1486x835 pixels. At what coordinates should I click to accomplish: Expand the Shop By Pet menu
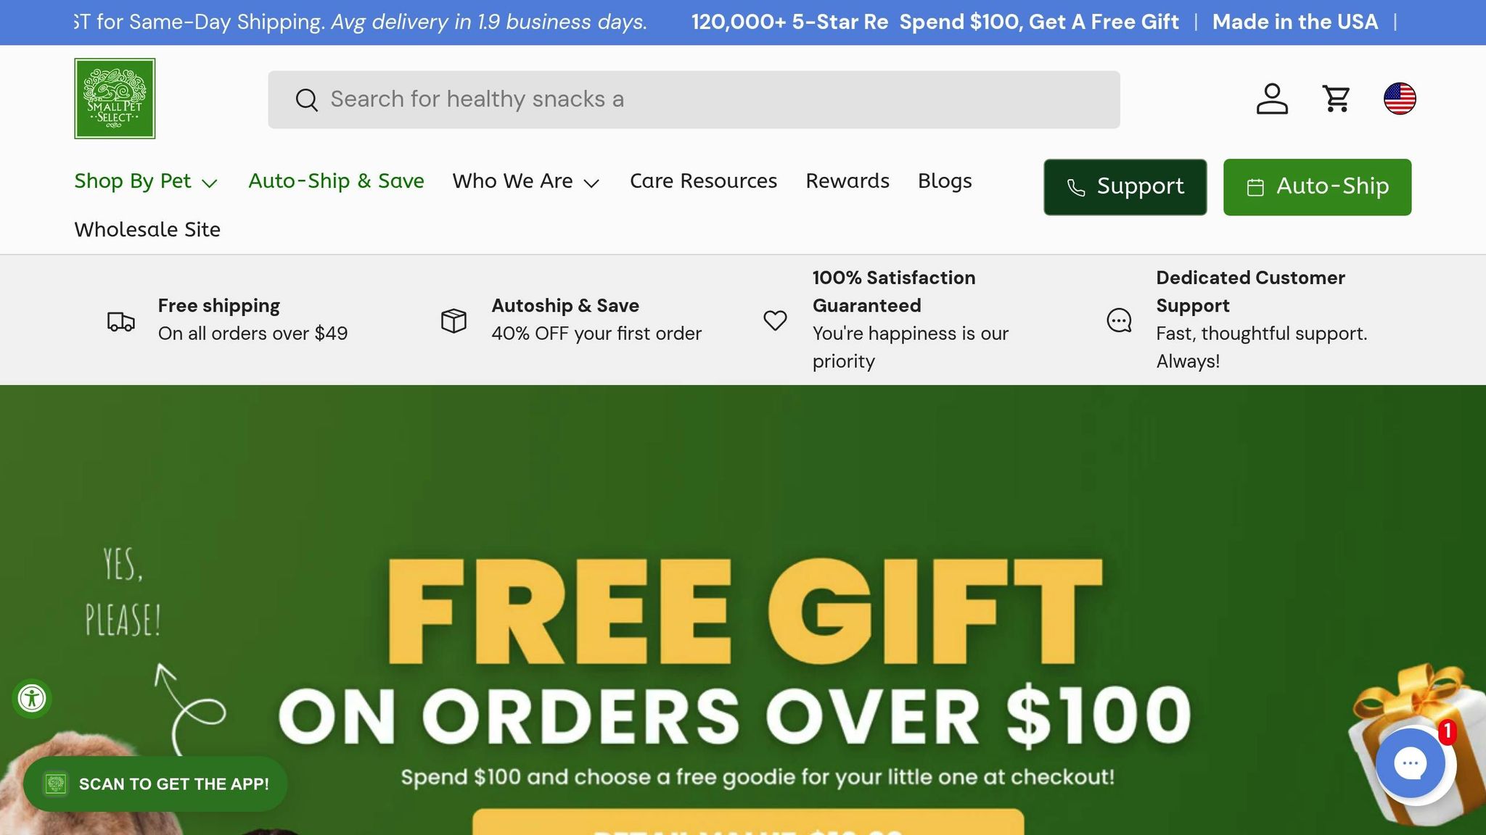146,181
